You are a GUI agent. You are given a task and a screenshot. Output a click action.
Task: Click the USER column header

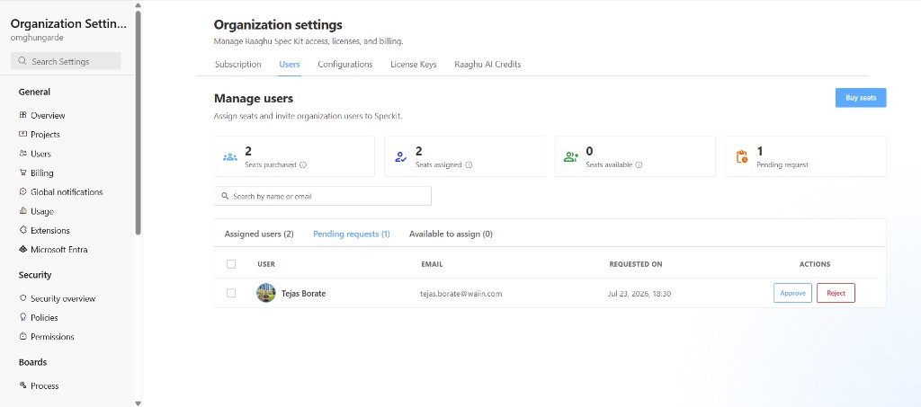(x=266, y=264)
